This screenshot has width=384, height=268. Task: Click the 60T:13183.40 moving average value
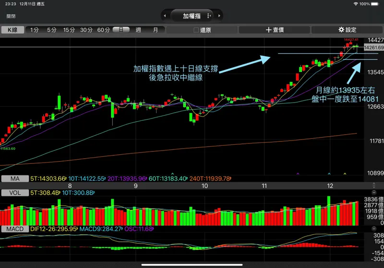click(168, 179)
